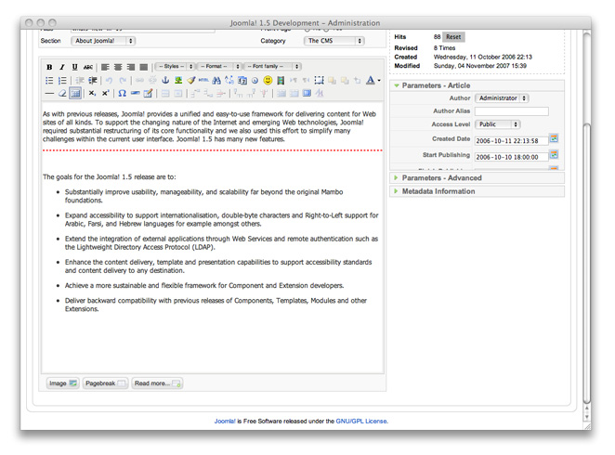Expand the Parameters - Advanced panel
The image size is (615, 455).
coord(442,178)
